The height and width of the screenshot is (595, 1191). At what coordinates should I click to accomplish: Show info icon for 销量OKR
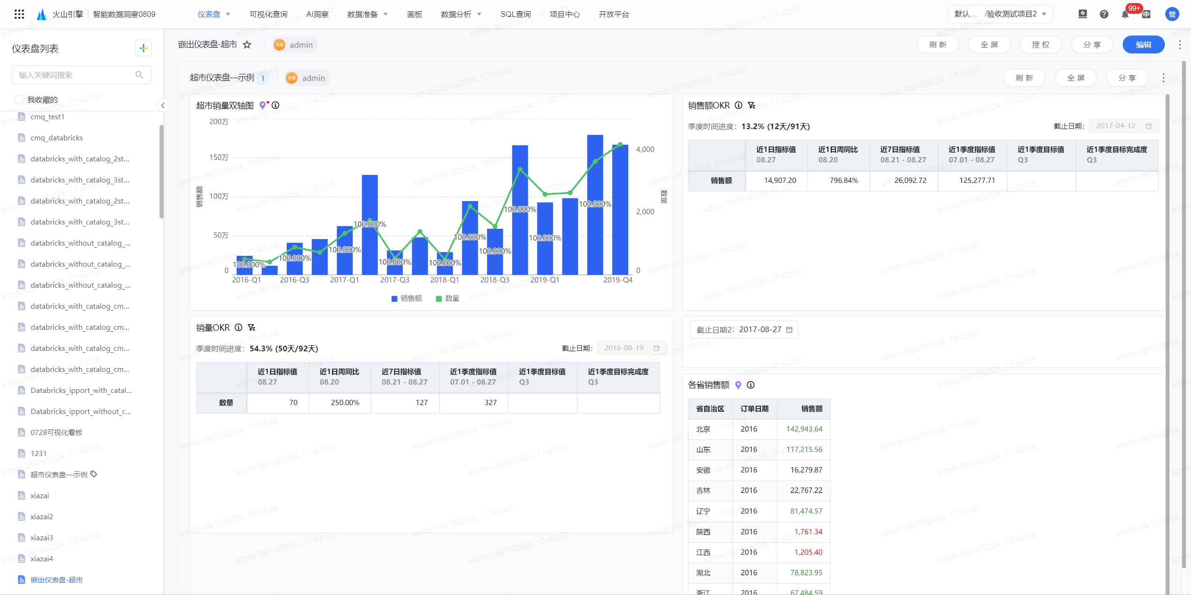pyautogui.click(x=239, y=327)
